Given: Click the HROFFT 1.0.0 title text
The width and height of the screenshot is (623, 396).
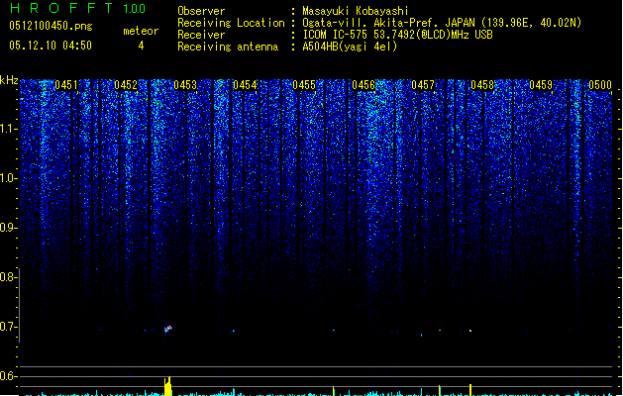Looking at the screenshot, I should tap(78, 8).
